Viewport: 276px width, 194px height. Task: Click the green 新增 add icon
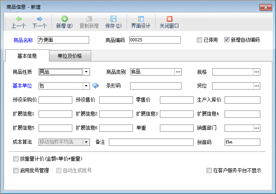64,19
